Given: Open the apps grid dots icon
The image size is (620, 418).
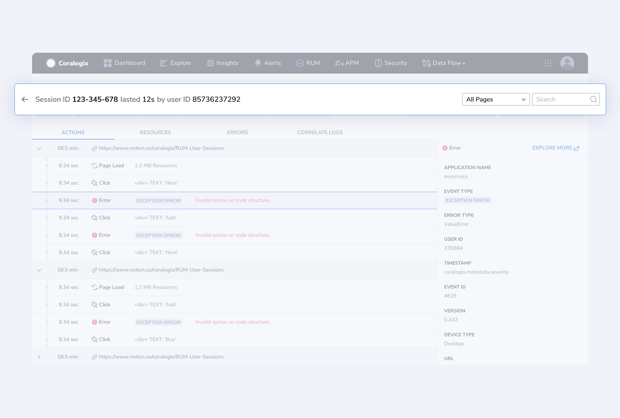Looking at the screenshot, I should (548, 63).
